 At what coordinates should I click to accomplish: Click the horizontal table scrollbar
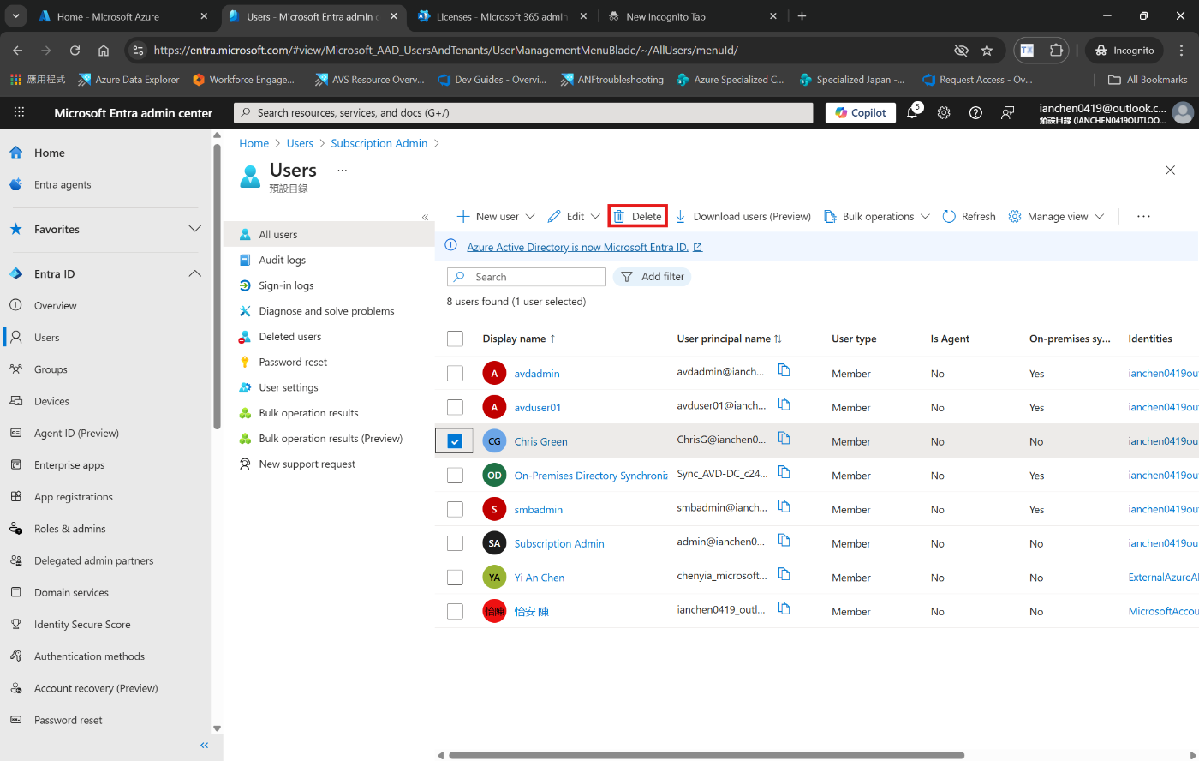pyautogui.click(x=707, y=755)
